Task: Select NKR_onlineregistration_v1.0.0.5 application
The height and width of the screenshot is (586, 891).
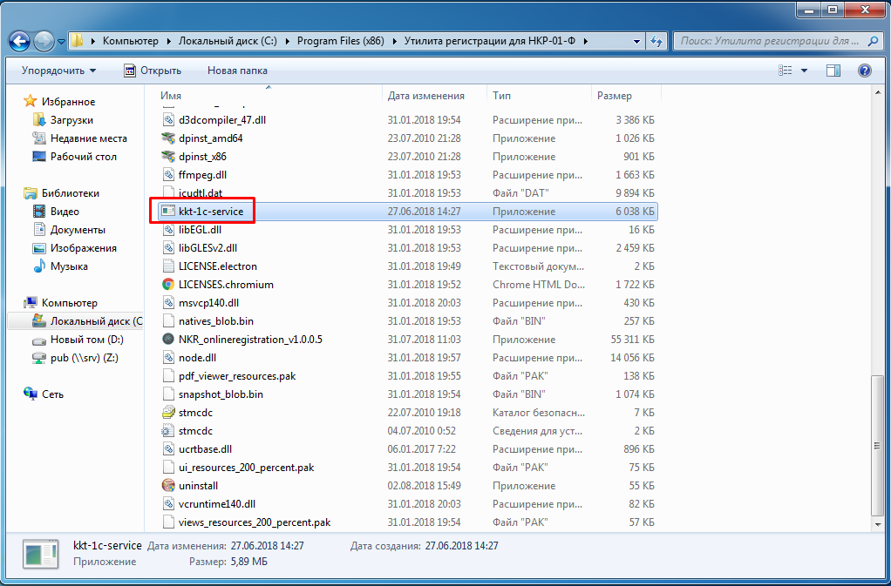Action: click(x=249, y=340)
